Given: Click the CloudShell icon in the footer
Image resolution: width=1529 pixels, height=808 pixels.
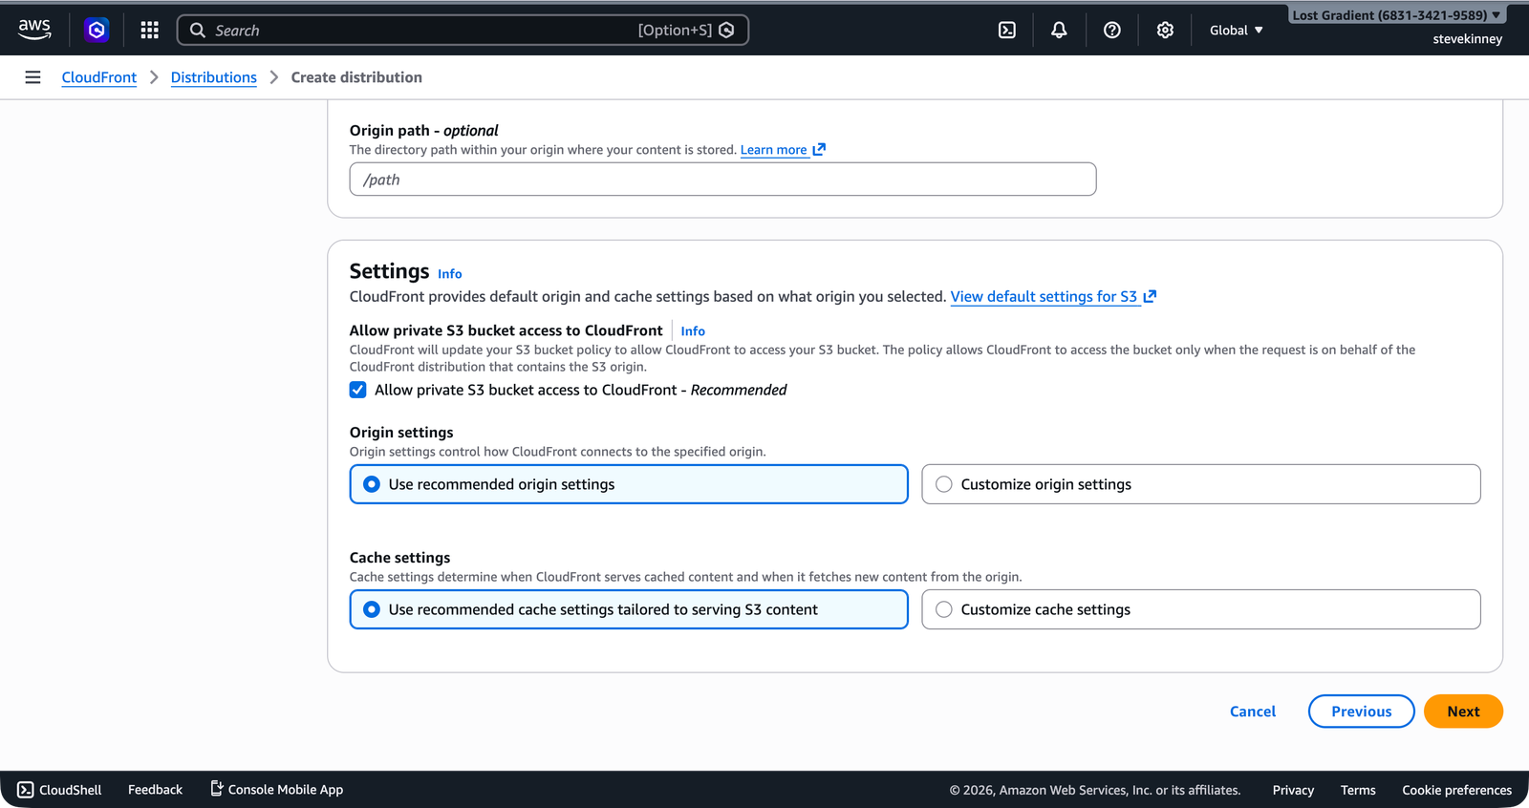Looking at the screenshot, I should (x=26, y=790).
